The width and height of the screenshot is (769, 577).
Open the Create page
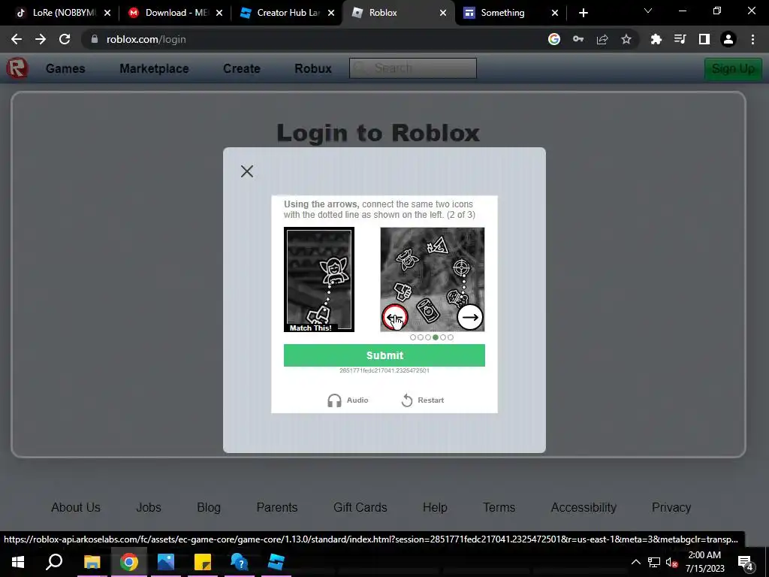coord(241,68)
